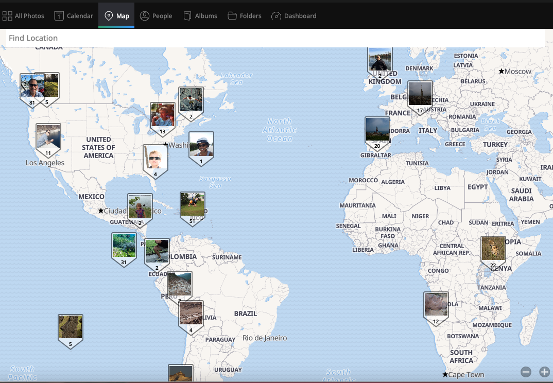Screen dimensions: 553x383
Task: Select the Map tab
Action: coord(116,16)
